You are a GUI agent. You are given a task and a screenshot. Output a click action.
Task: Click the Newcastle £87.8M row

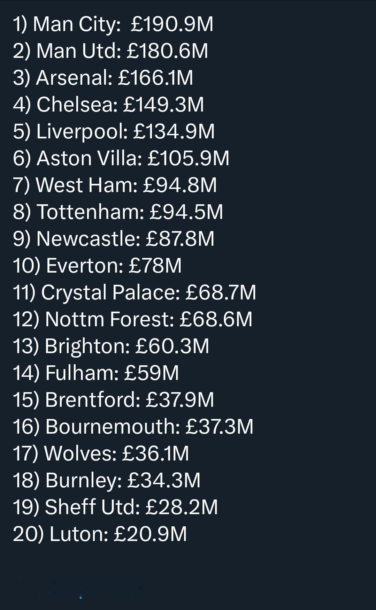[114, 239]
